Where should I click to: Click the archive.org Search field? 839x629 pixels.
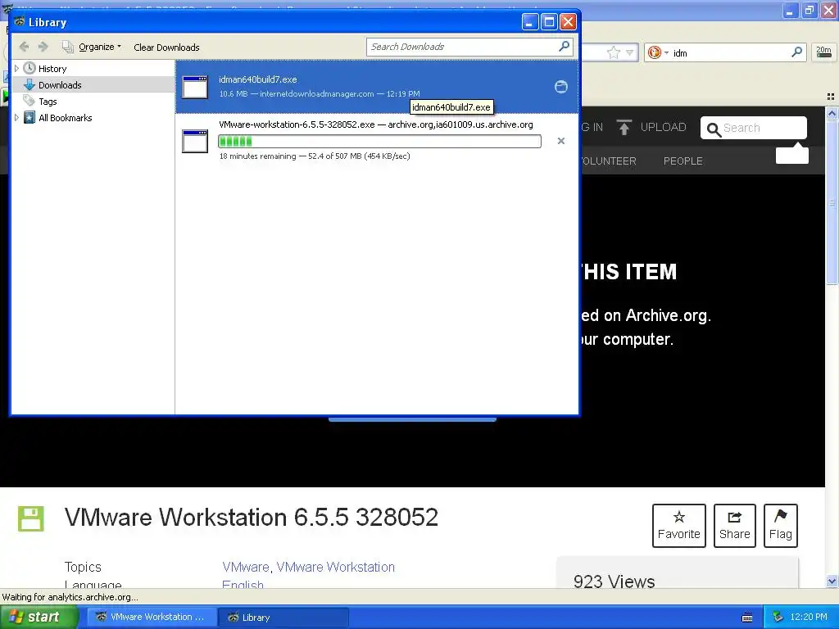(x=754, y=128)
